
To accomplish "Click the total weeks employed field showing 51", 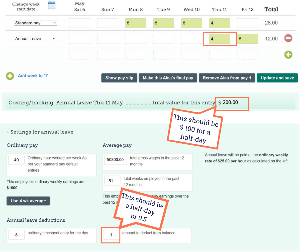I will 112,181.
